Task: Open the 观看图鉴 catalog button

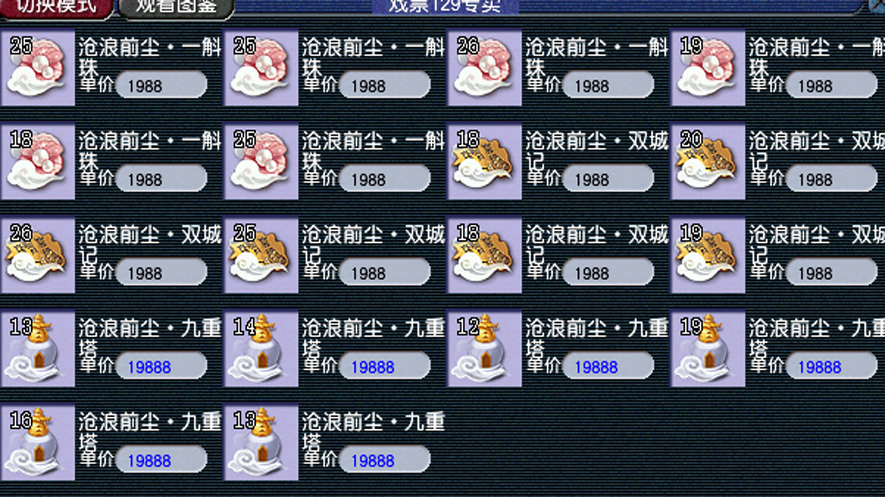Action: (x=177, y=8)
